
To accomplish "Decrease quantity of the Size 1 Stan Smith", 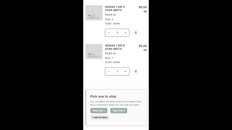I will tap(109, 71).
